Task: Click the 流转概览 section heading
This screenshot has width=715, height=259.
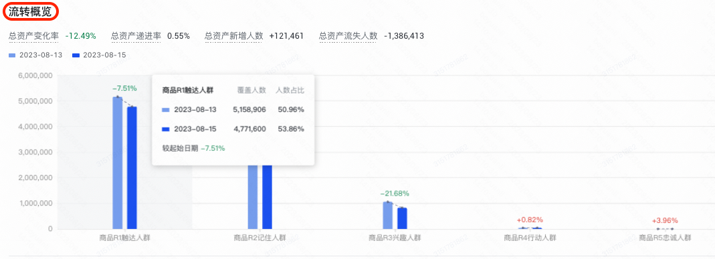Action: click(x=31, y=12)
